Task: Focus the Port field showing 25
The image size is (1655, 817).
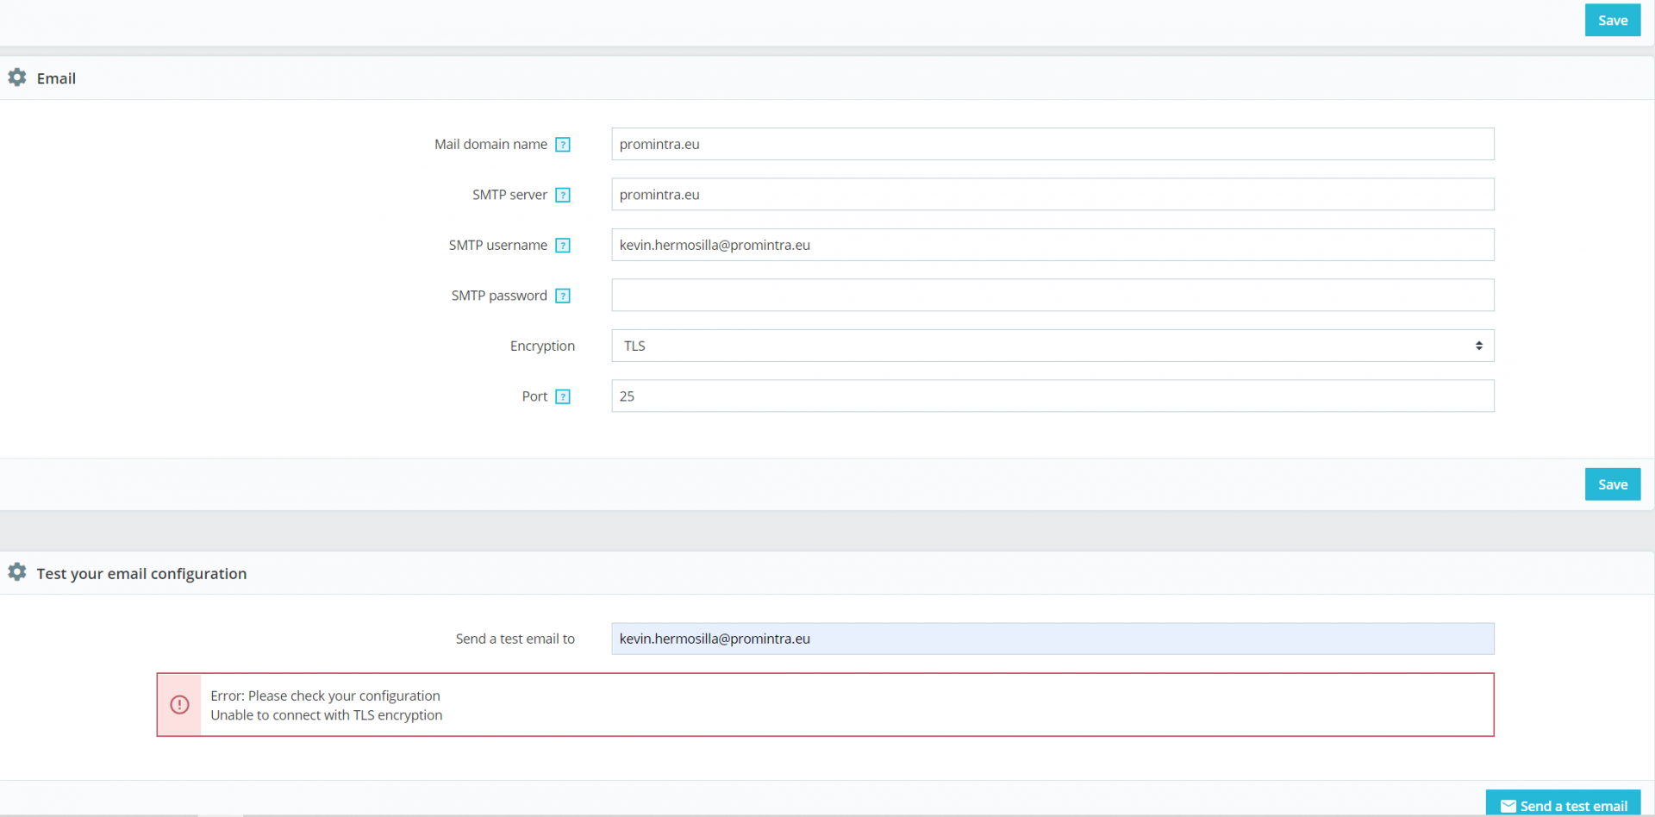Action: click(1052, 396)
